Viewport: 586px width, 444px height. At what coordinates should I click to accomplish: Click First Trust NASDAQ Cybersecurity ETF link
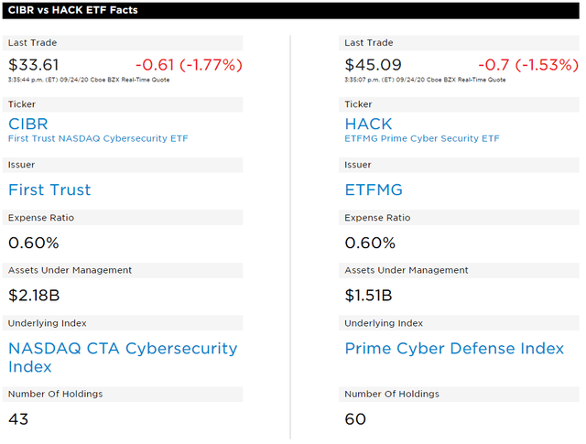98,138
